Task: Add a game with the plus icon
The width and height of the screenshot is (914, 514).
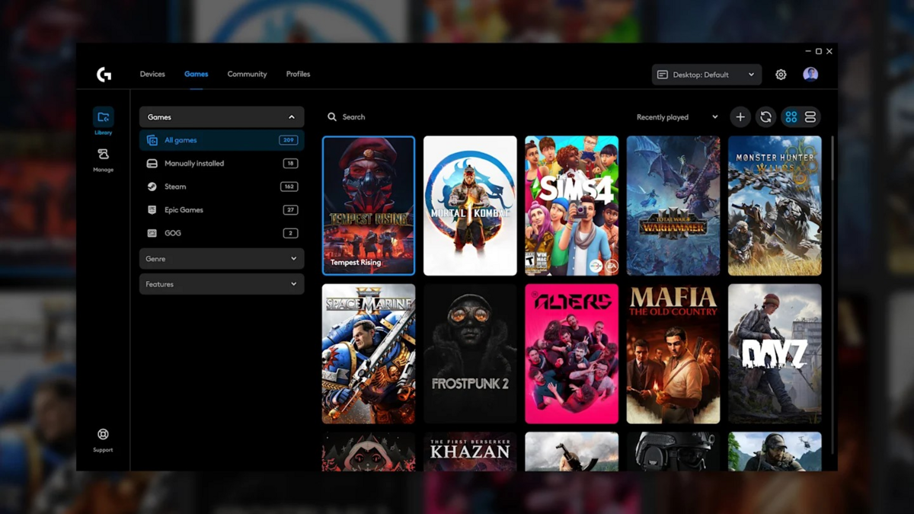Action: tap(740, 117)
